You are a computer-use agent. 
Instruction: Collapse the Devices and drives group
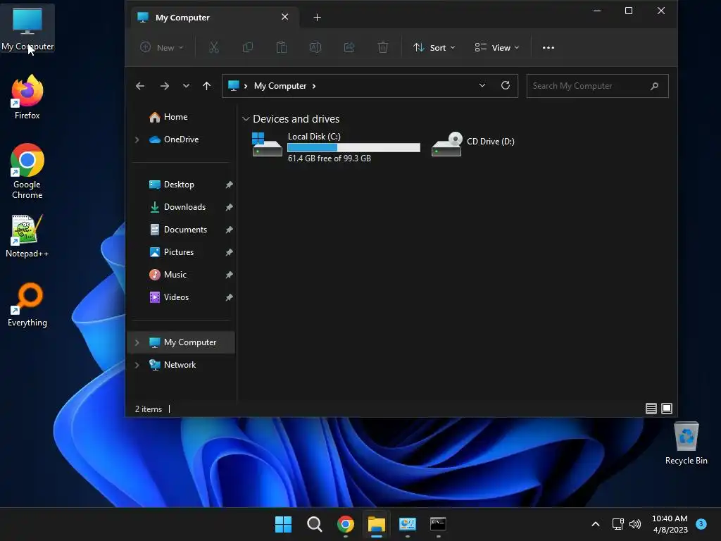pos(246,119)
